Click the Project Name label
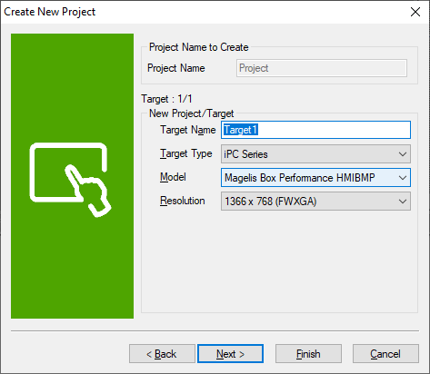The width and height of the screenshot is (430, 374). 176,68
